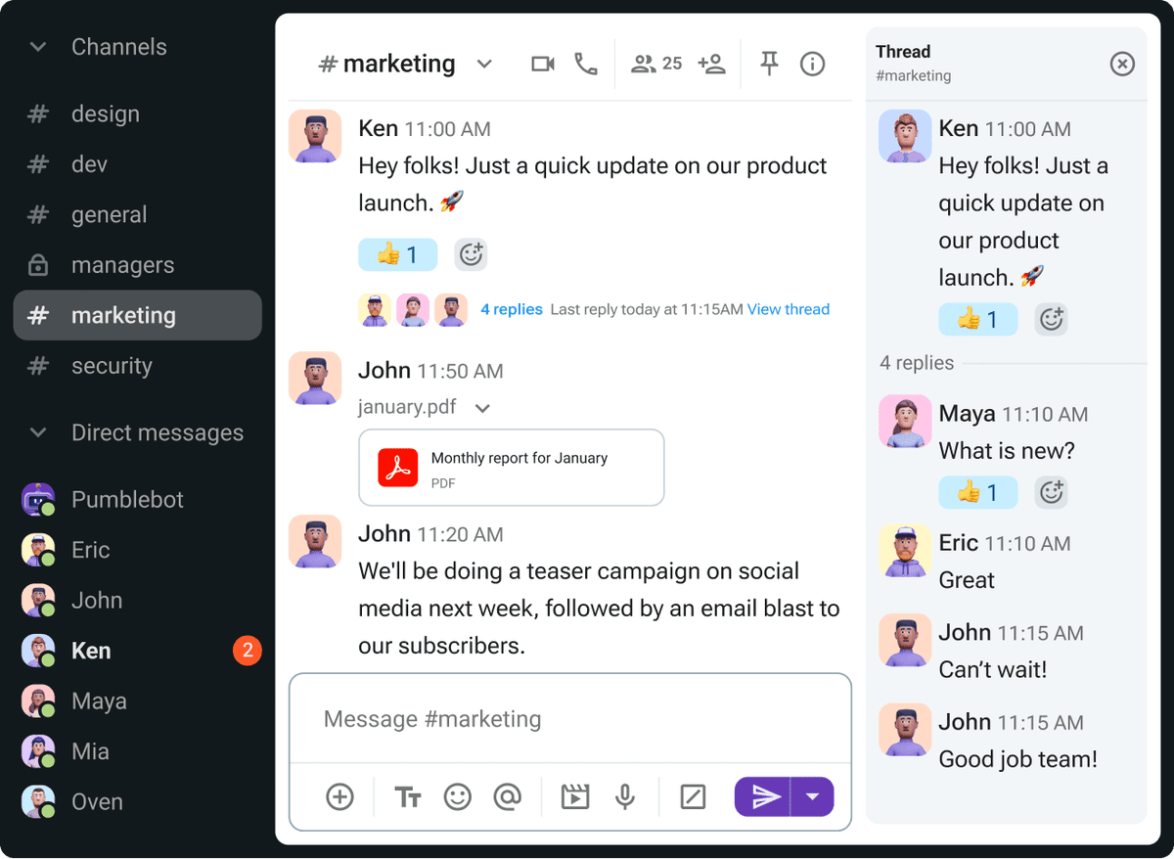
Task: Open channel info icon in header
Action: click(812, 65)
